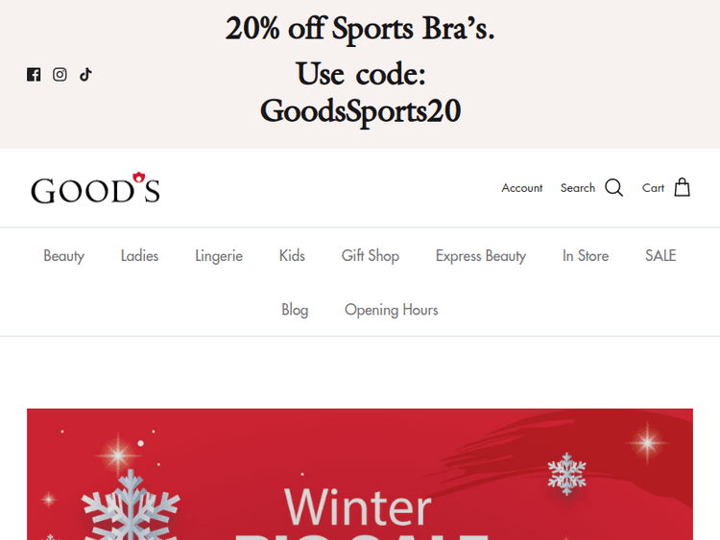Open the Beauty menu

63,255
